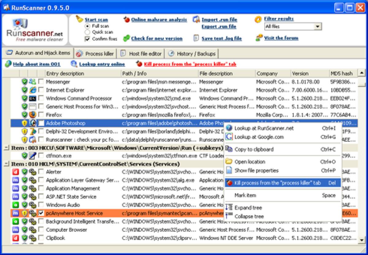Viewport: 368px width, 255px height.
Task: Click the Check for new version link
Action: (157, 39)
